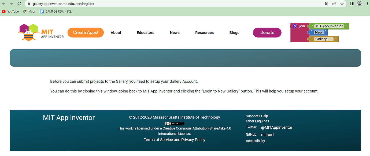
Task: Open the CAMPOS RDA bookmark
Action: click(x=57, y=12)
